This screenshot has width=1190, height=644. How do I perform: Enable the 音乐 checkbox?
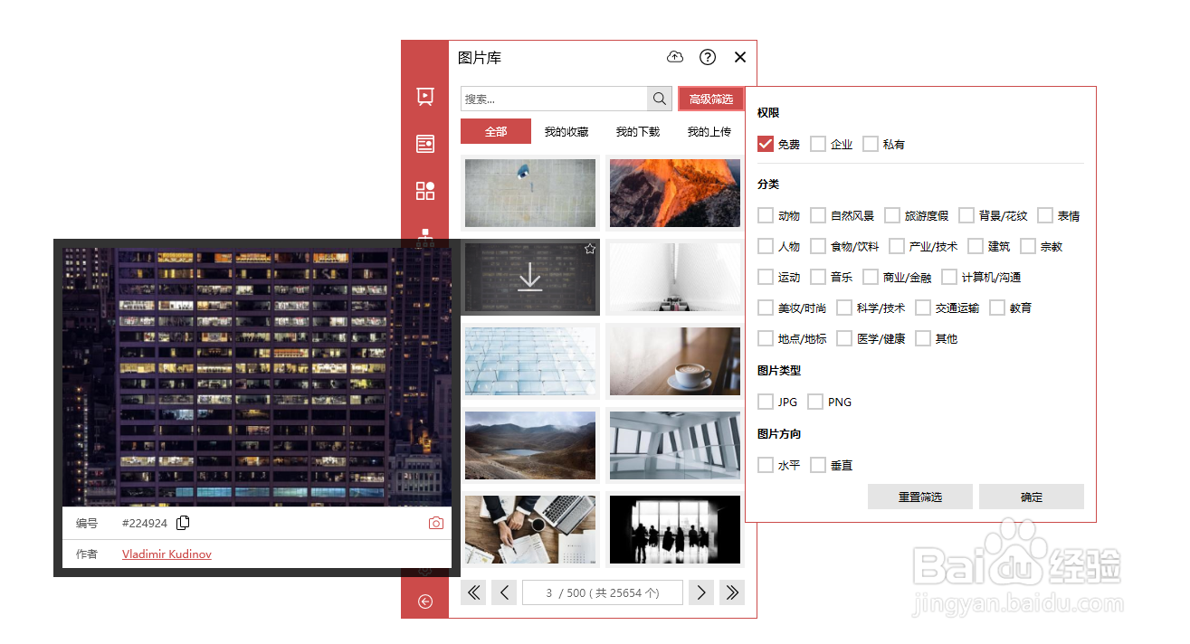818,277
